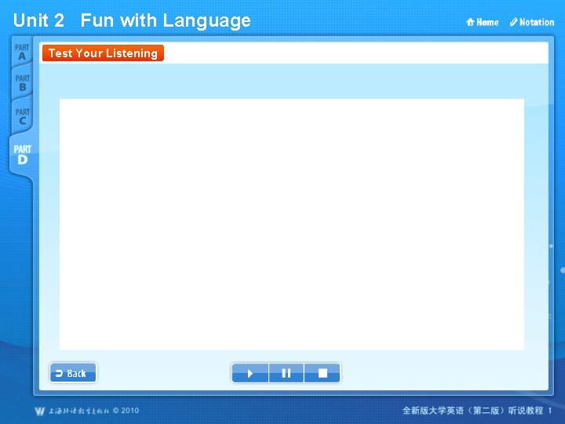Click the publisher copyright 2010 text
The height and width of the screenshot is (424, 565).
87,411
